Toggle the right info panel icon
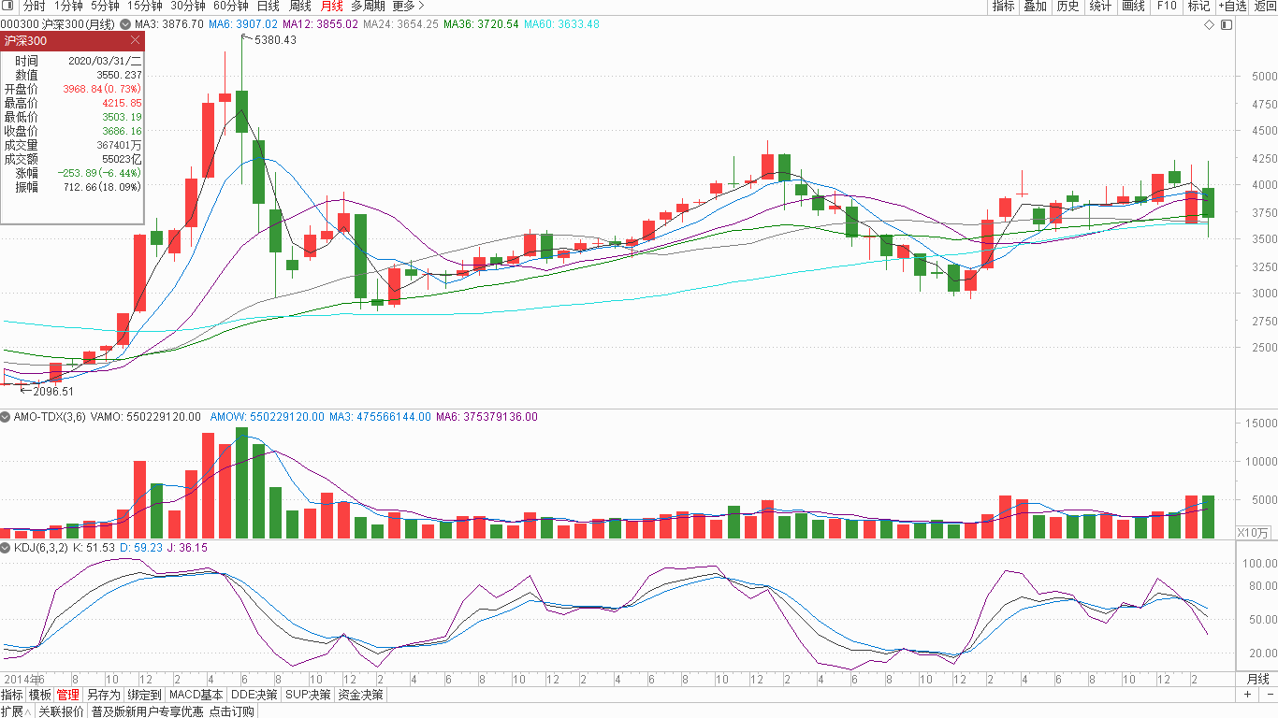 point(1227,24)
